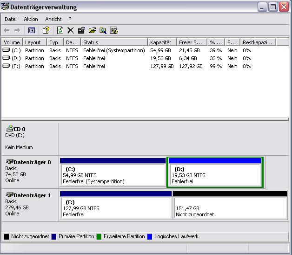Open the ? help menu
The width and height of the screenshot is (292, 255).
click(x=70, y=19)
